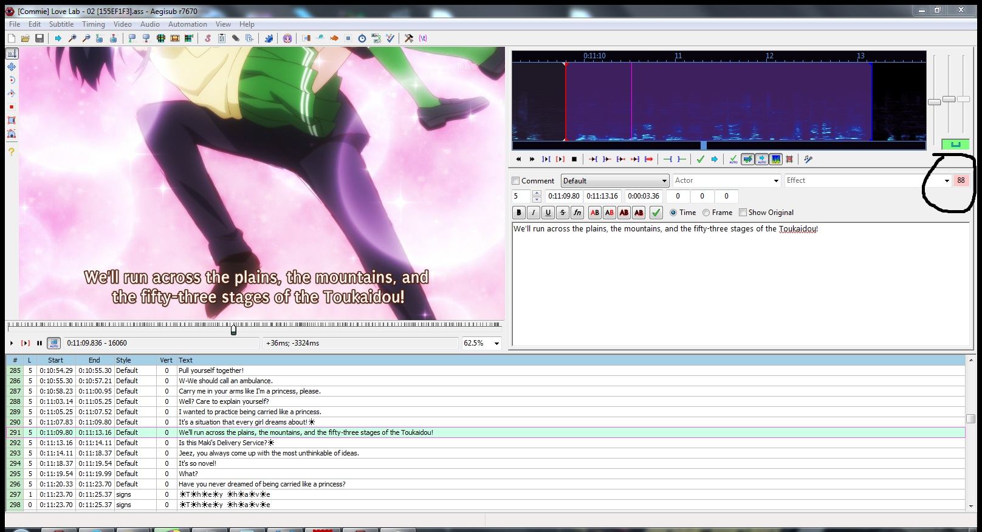This screenshot has height=532, width=982.
Task: Zoom video in with the magnifier plus
Action: [72, 38]
